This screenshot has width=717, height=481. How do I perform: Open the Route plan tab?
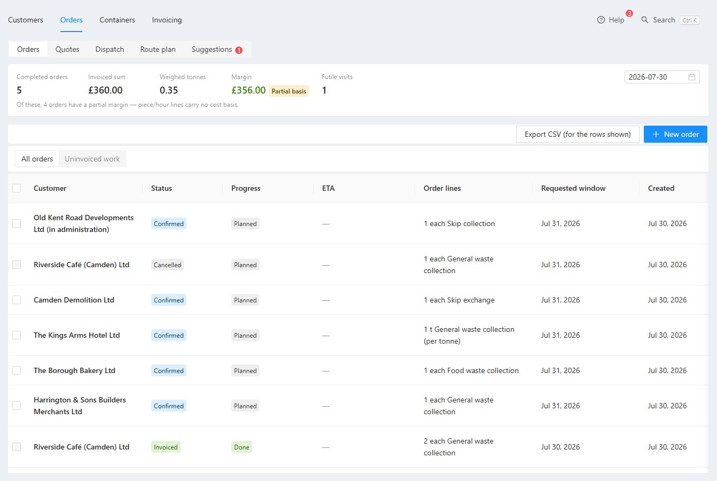158,49
